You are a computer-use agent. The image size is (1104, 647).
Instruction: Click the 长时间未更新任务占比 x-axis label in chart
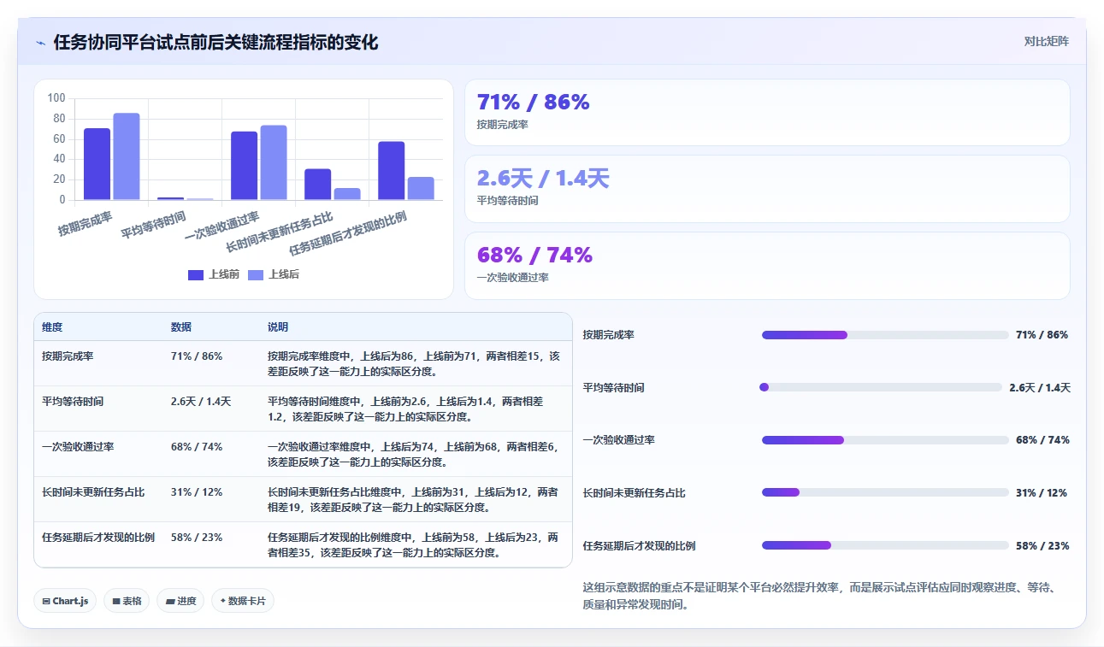(280, 231)
